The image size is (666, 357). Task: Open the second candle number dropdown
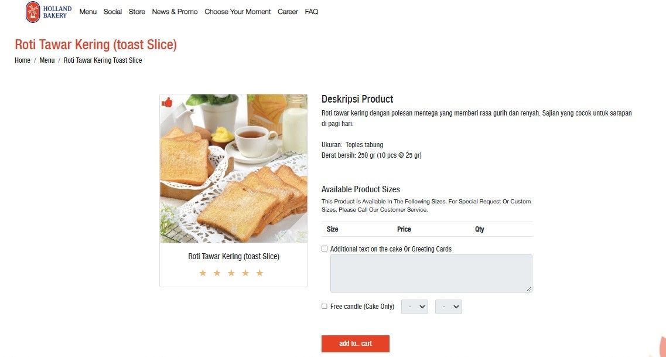[448, 306]
